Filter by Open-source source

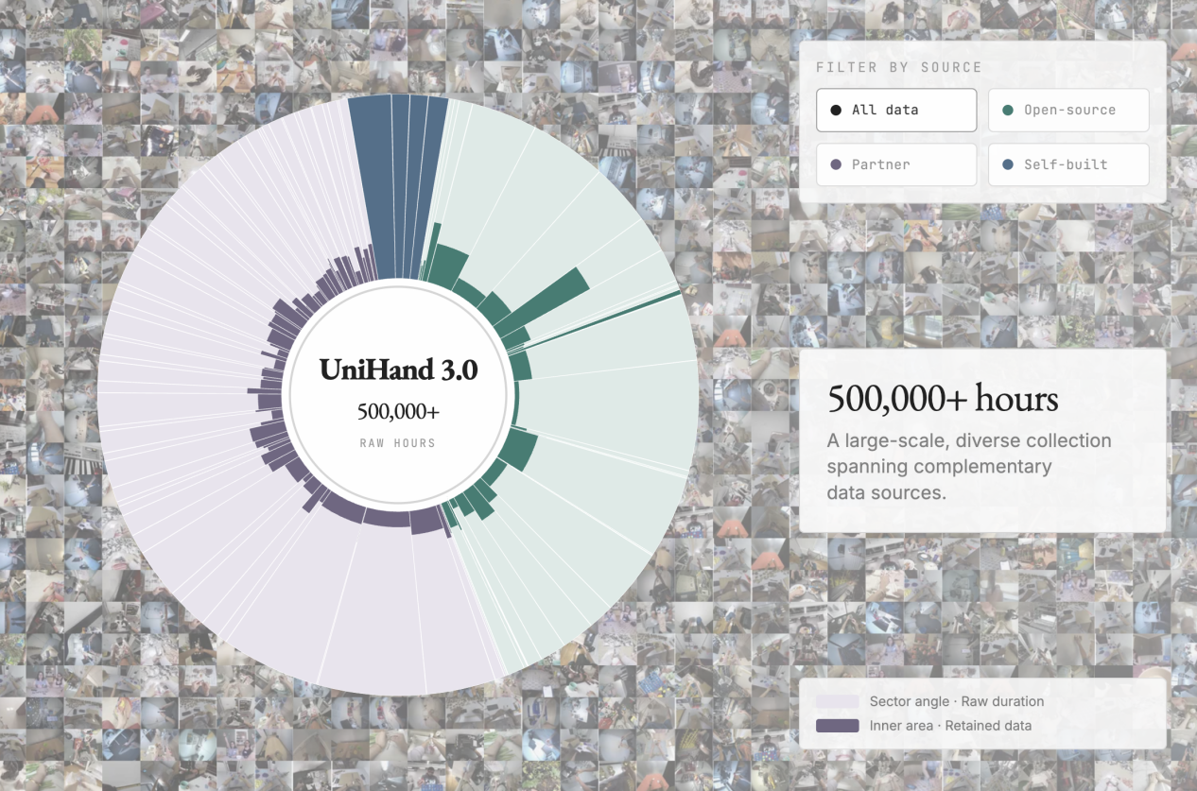(x=1068, y=110)
